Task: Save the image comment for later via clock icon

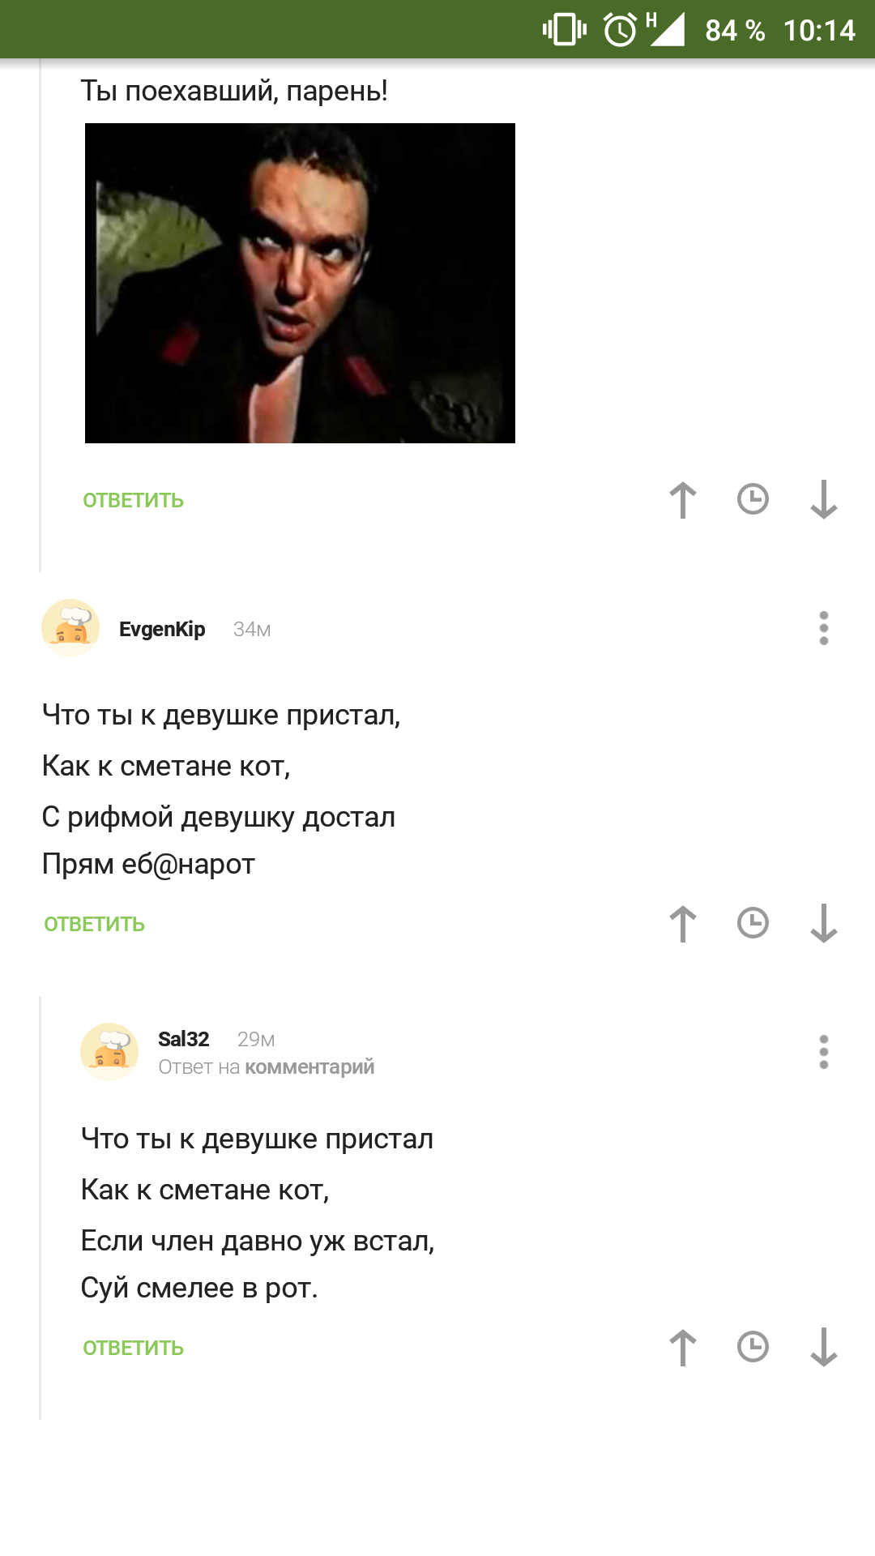Action: 753,499
